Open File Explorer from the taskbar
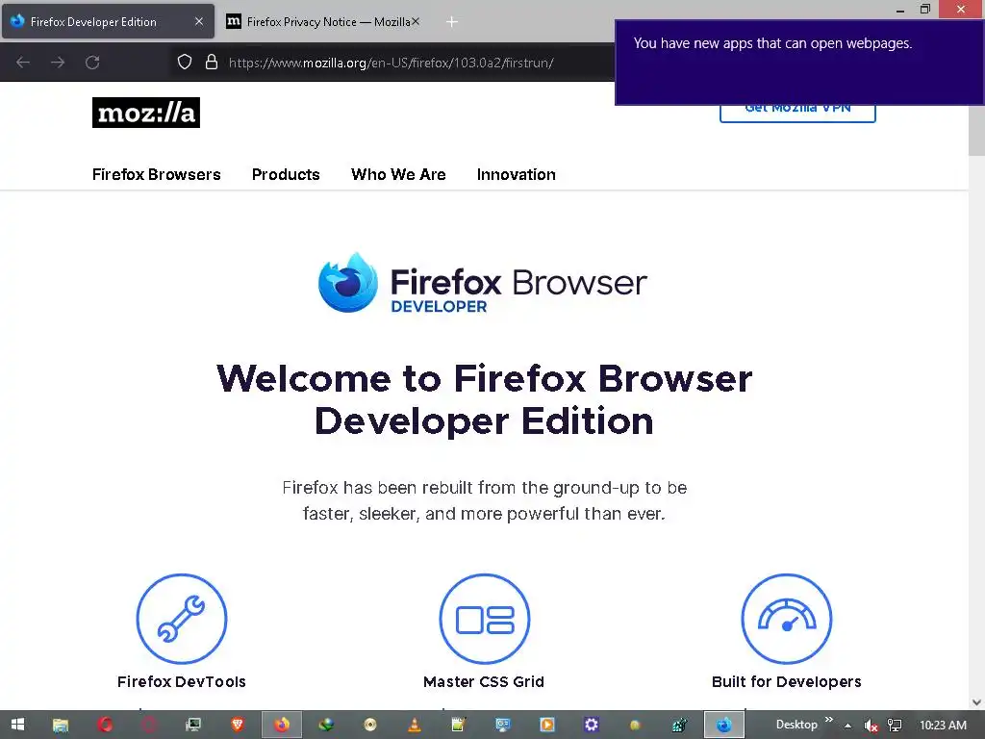Screen dimensions: 985x739 pos(61,726)
